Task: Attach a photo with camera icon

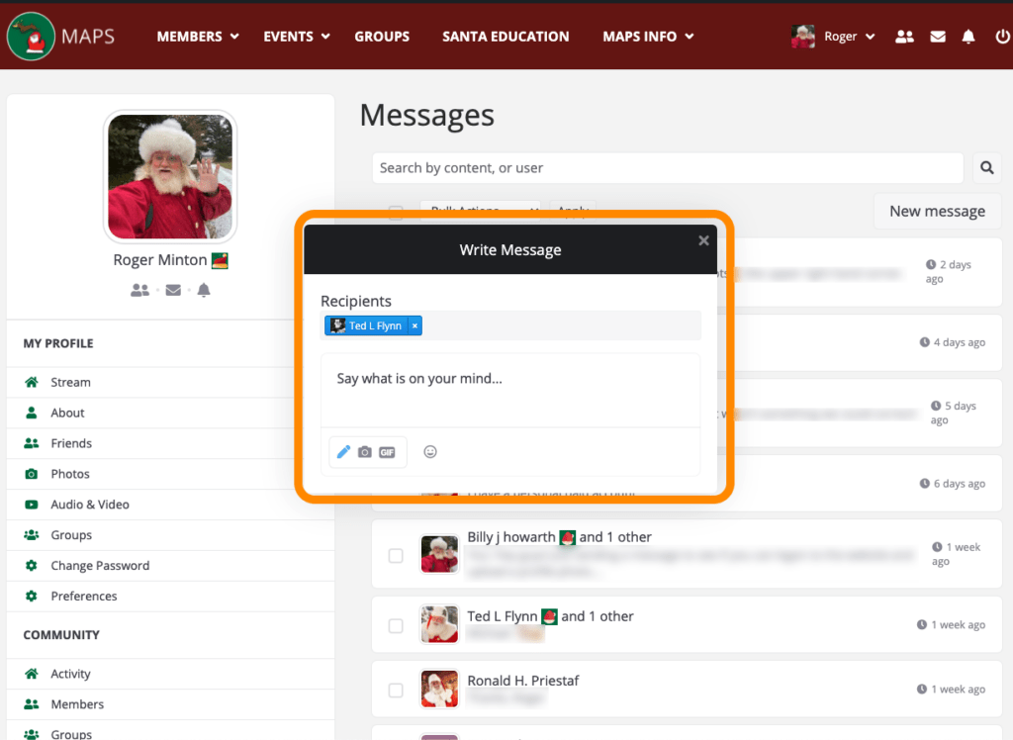Action: [365, 452]
